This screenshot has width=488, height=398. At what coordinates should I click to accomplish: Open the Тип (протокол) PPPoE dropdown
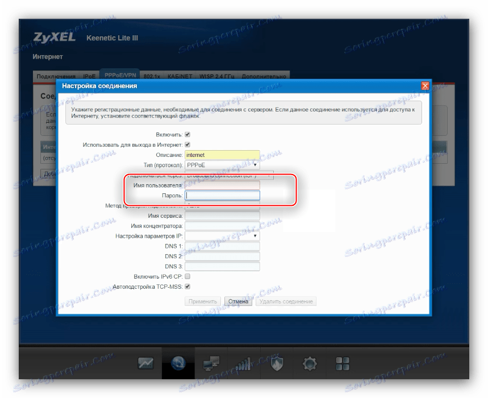[x=222, y=165]
